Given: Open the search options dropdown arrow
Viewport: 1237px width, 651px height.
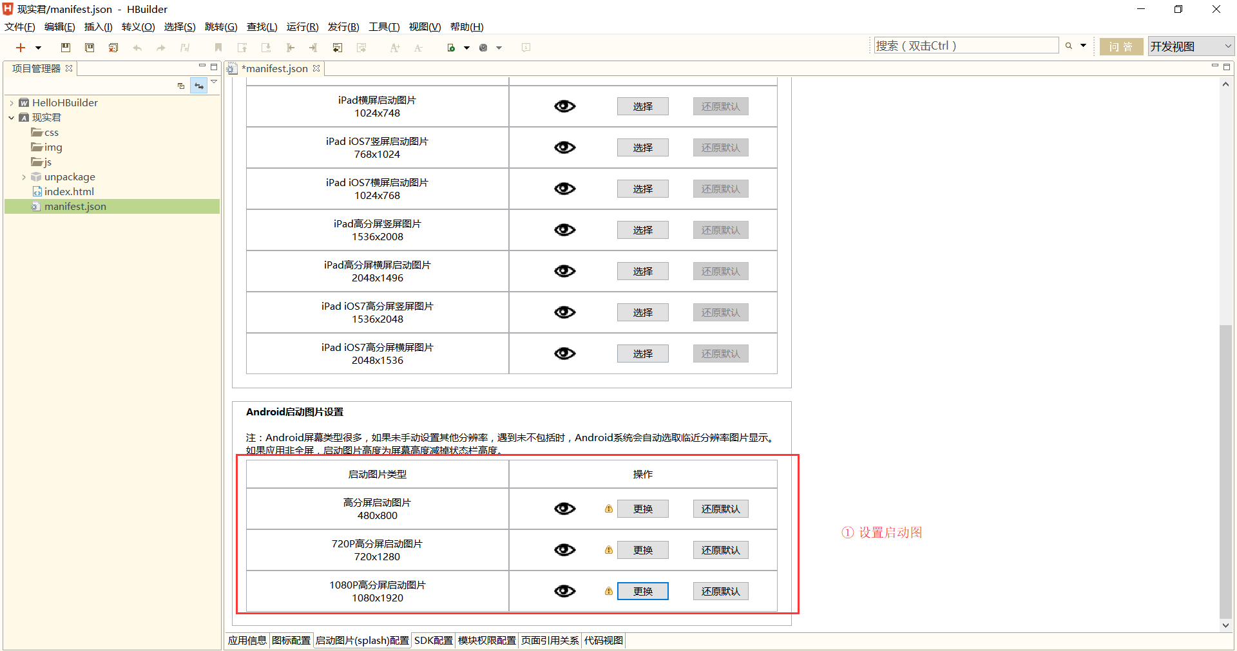Looking at the screenshot, I should [1083, 46].
